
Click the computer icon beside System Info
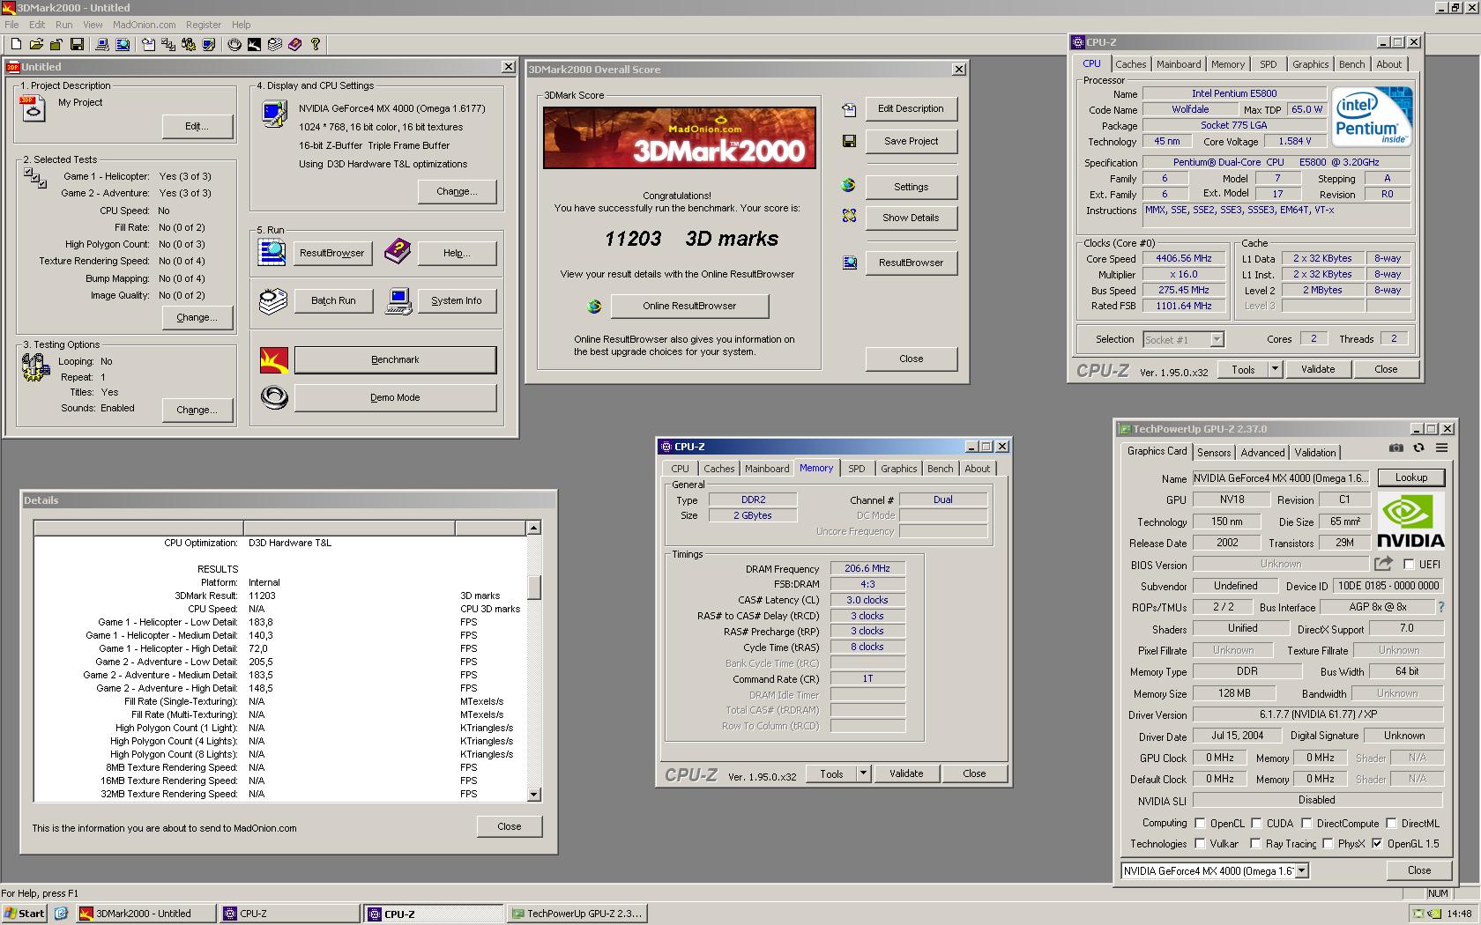coord(398,300)
